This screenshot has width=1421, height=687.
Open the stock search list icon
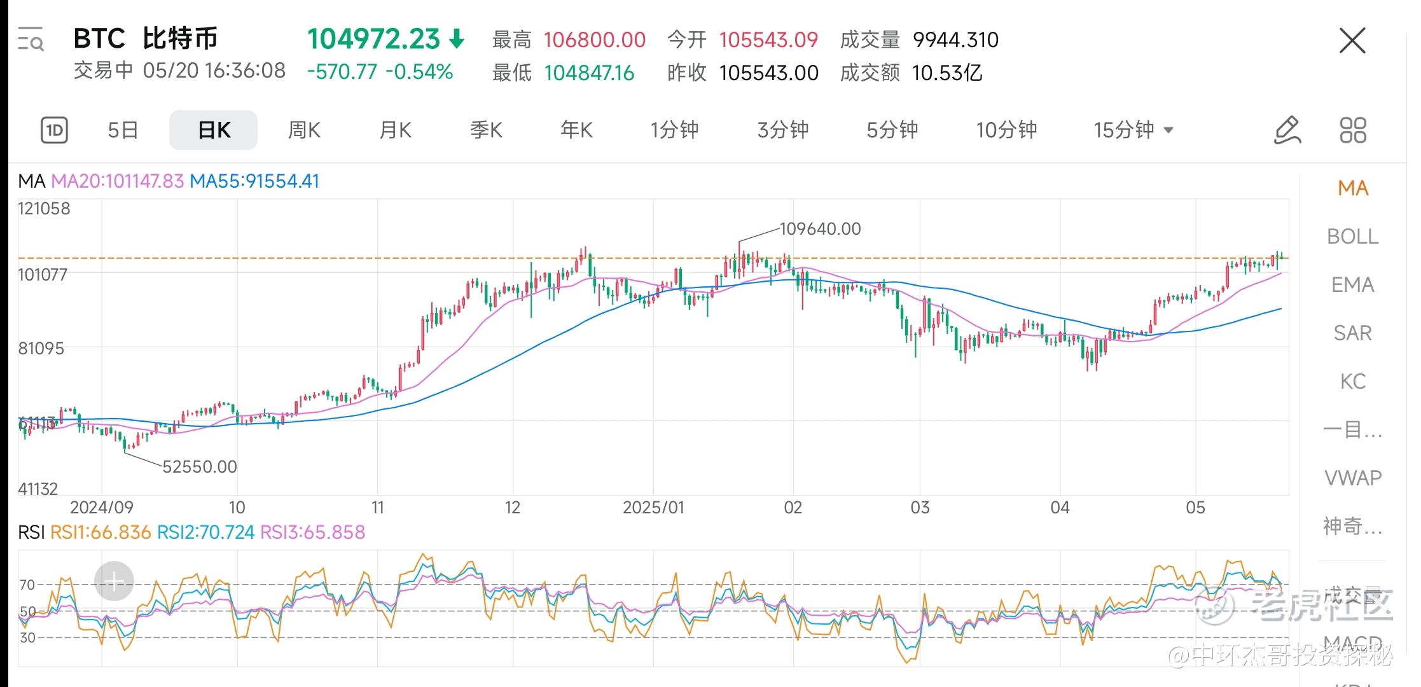[x=31, y=39]
